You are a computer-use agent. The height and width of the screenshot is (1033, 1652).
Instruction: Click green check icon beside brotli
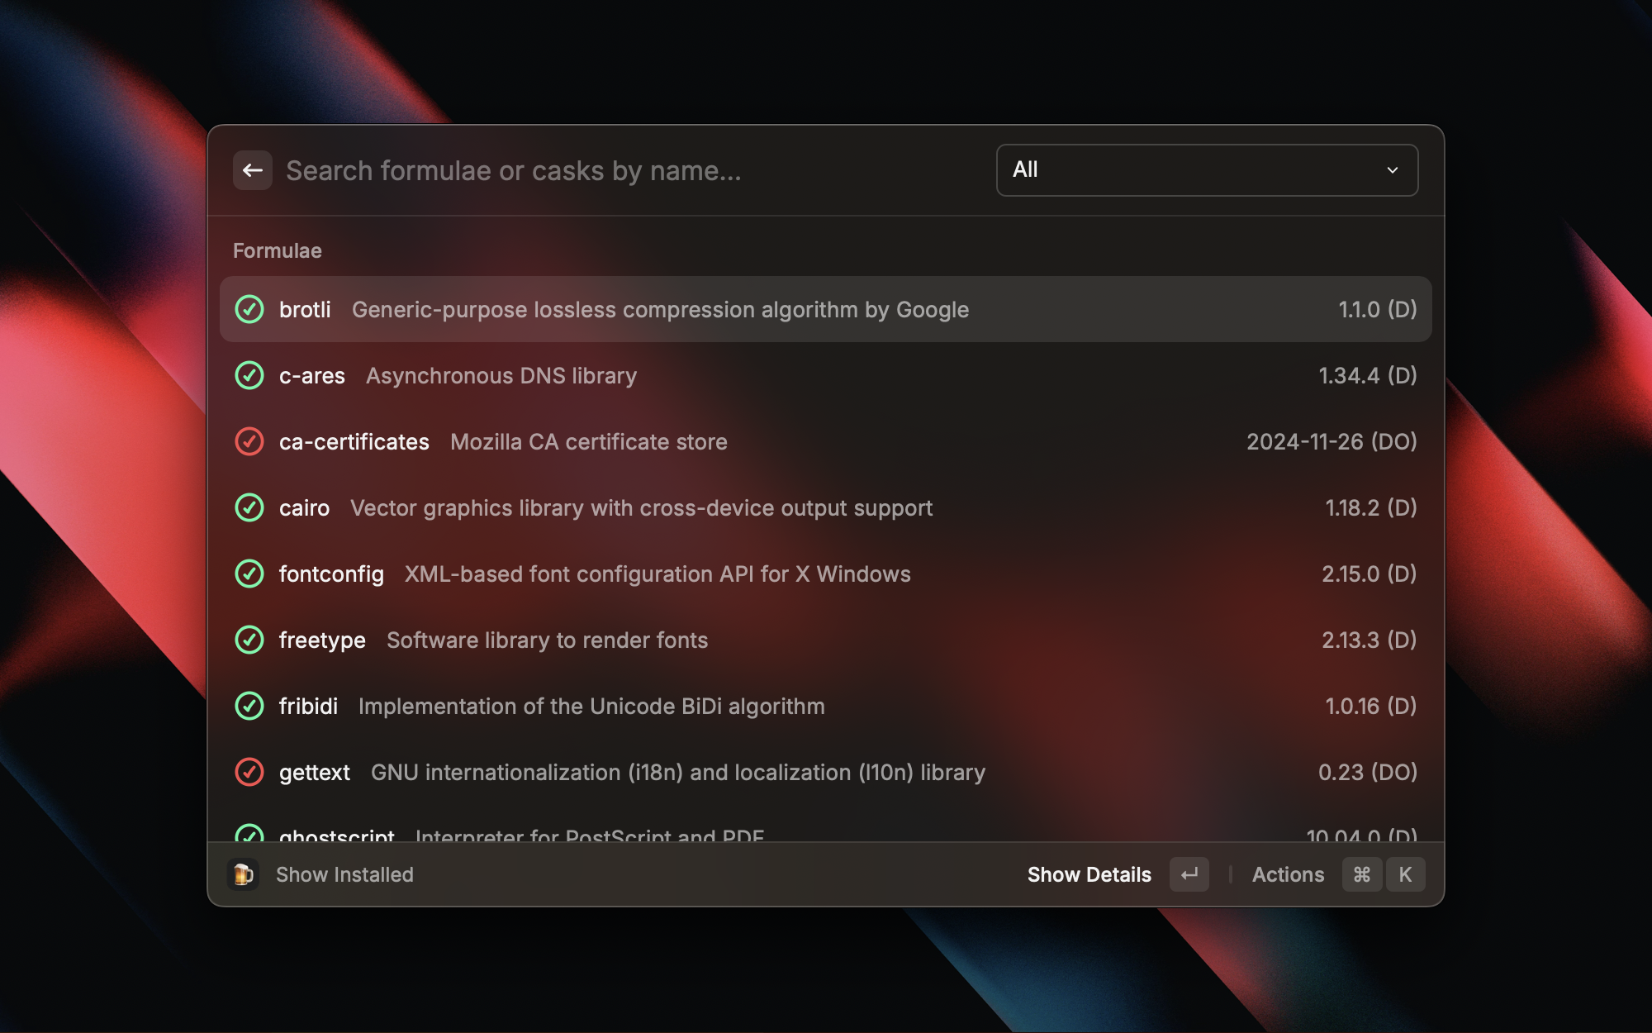249,309
